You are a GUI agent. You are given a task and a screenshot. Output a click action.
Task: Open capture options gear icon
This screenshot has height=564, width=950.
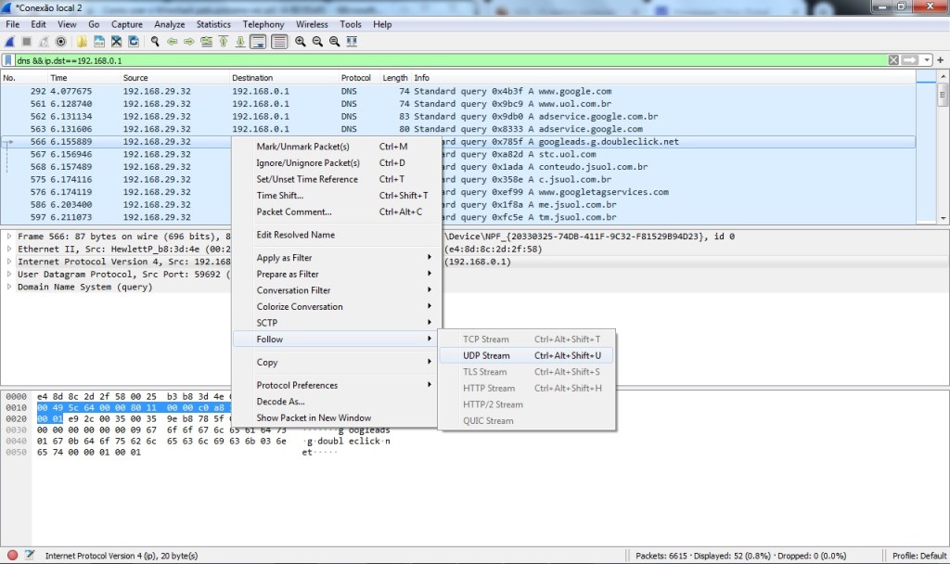(61, 42)
